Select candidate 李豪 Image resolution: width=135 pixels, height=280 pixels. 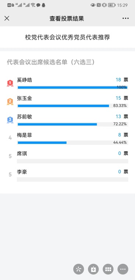tap(22, 172)
